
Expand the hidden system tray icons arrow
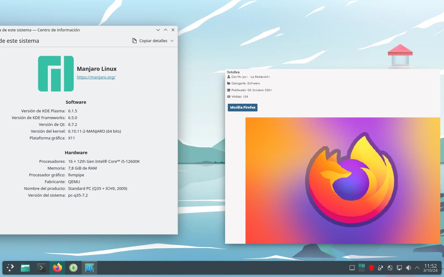[x=417, y=268]
